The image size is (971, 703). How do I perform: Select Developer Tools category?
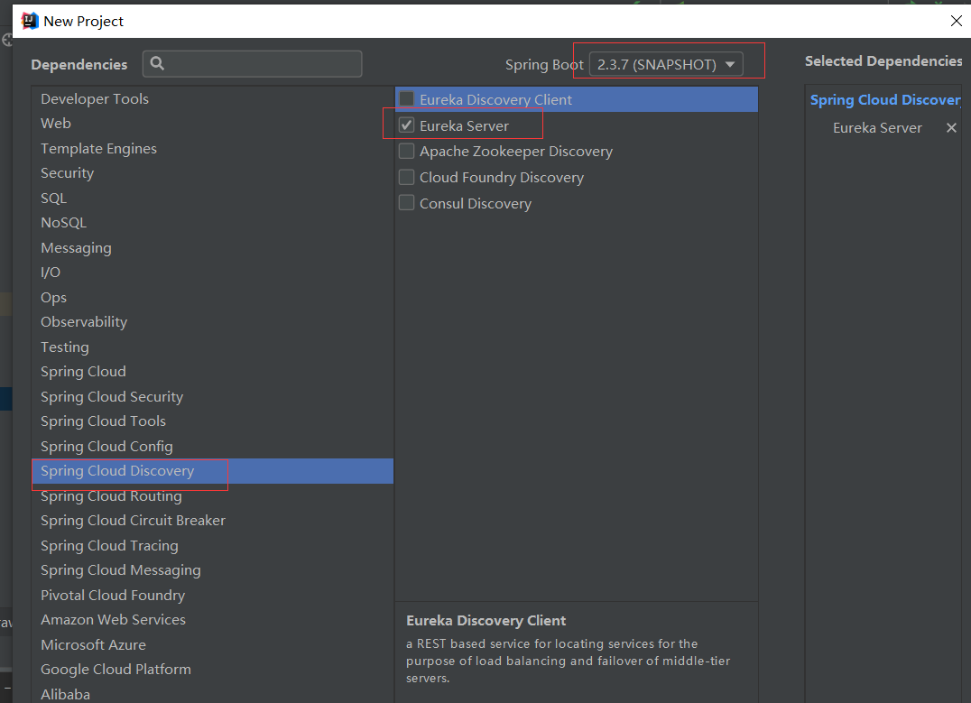pos(212,98)
